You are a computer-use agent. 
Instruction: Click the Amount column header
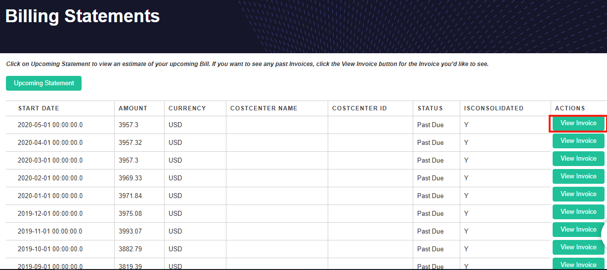coord(133,108)
